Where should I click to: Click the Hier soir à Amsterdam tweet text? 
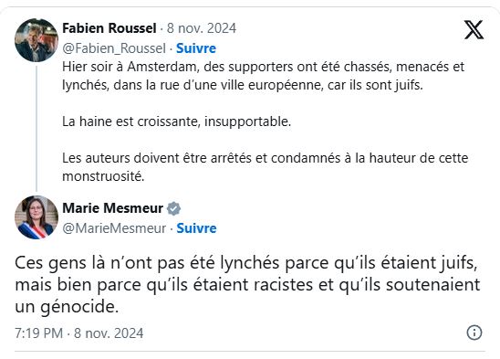pyautogui.click(x=264, y=76)
